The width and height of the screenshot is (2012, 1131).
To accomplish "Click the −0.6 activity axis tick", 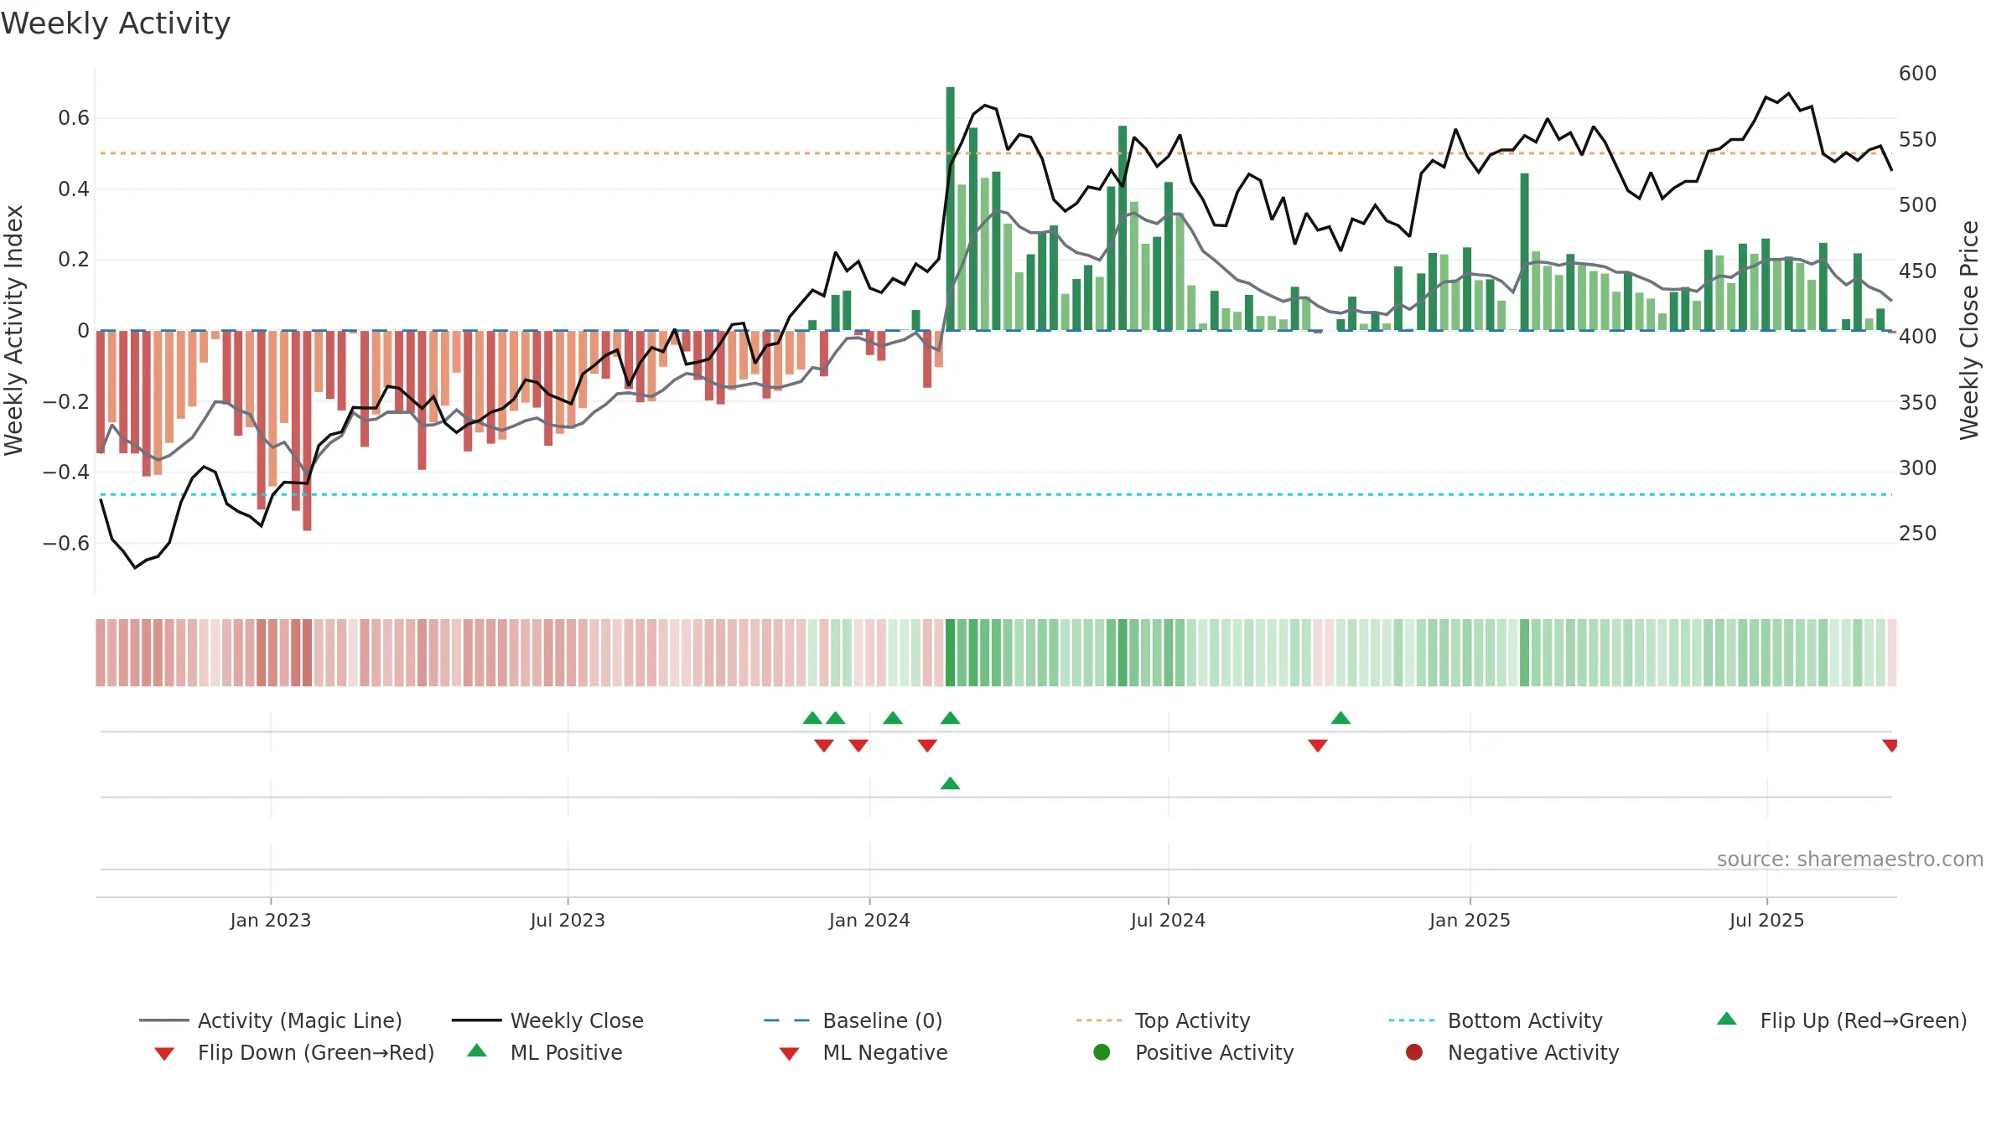I will click(x=66, y=543).
